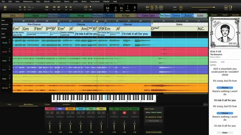This screenshot has height=135, width=241.
Task: Switch to Pitches tab
Action: 47,104
